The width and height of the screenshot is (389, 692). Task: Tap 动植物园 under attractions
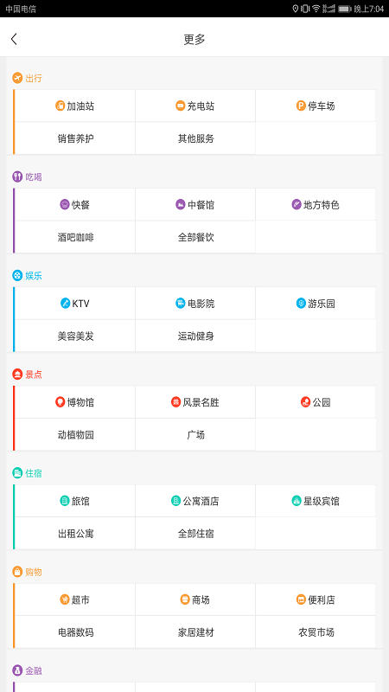[75, 435]
